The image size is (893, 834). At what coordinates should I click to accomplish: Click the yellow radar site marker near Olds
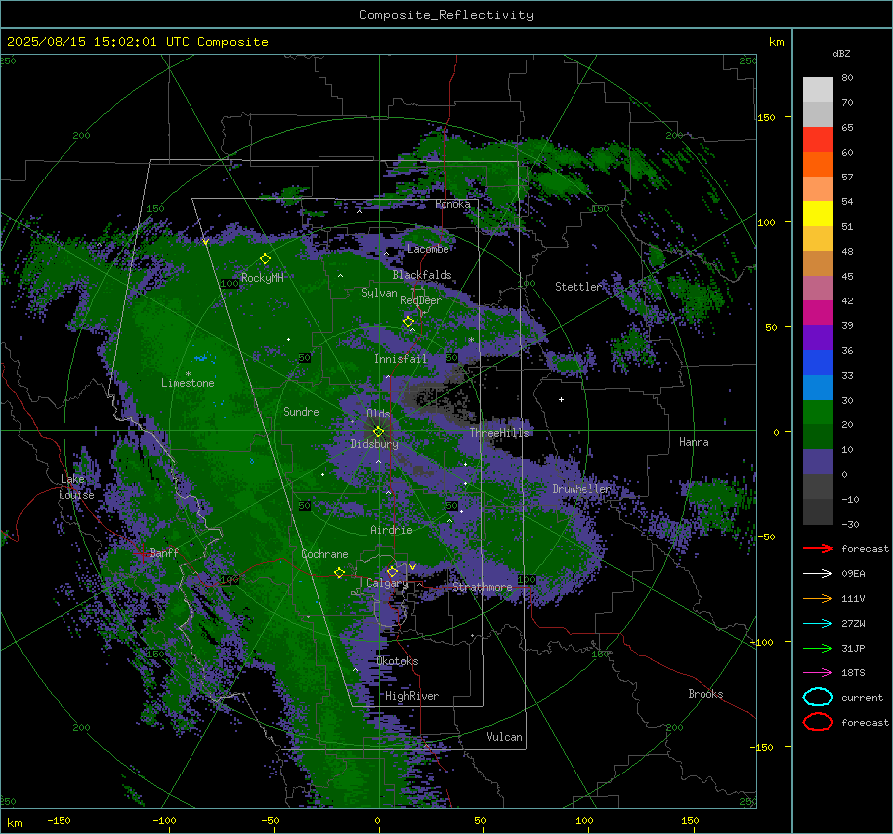click(378, 432)
